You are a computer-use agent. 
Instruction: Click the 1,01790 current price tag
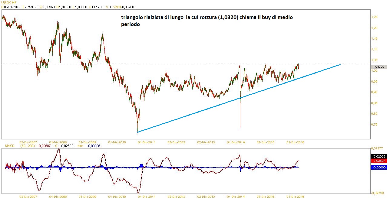tap(379, 67)
